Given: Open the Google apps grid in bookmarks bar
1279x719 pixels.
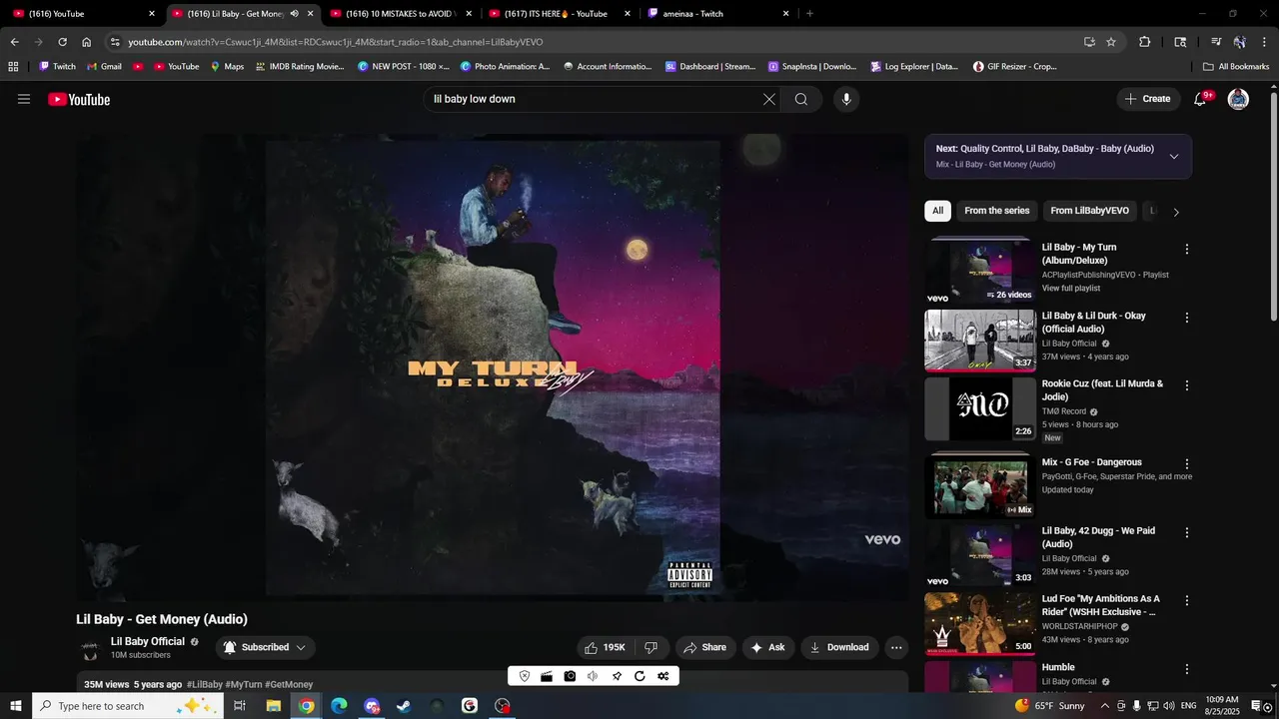Looking at the screenshot, I should click(13, 67).
